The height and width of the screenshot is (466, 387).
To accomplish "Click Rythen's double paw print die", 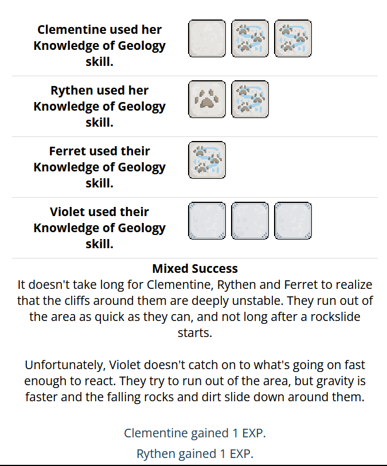I will (250, 99).
